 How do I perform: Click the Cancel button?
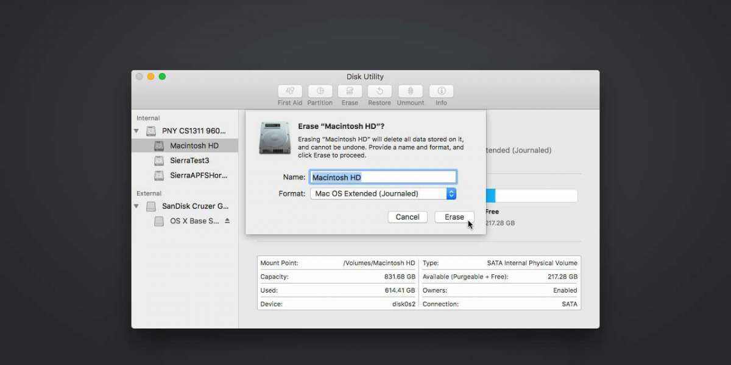408,217
